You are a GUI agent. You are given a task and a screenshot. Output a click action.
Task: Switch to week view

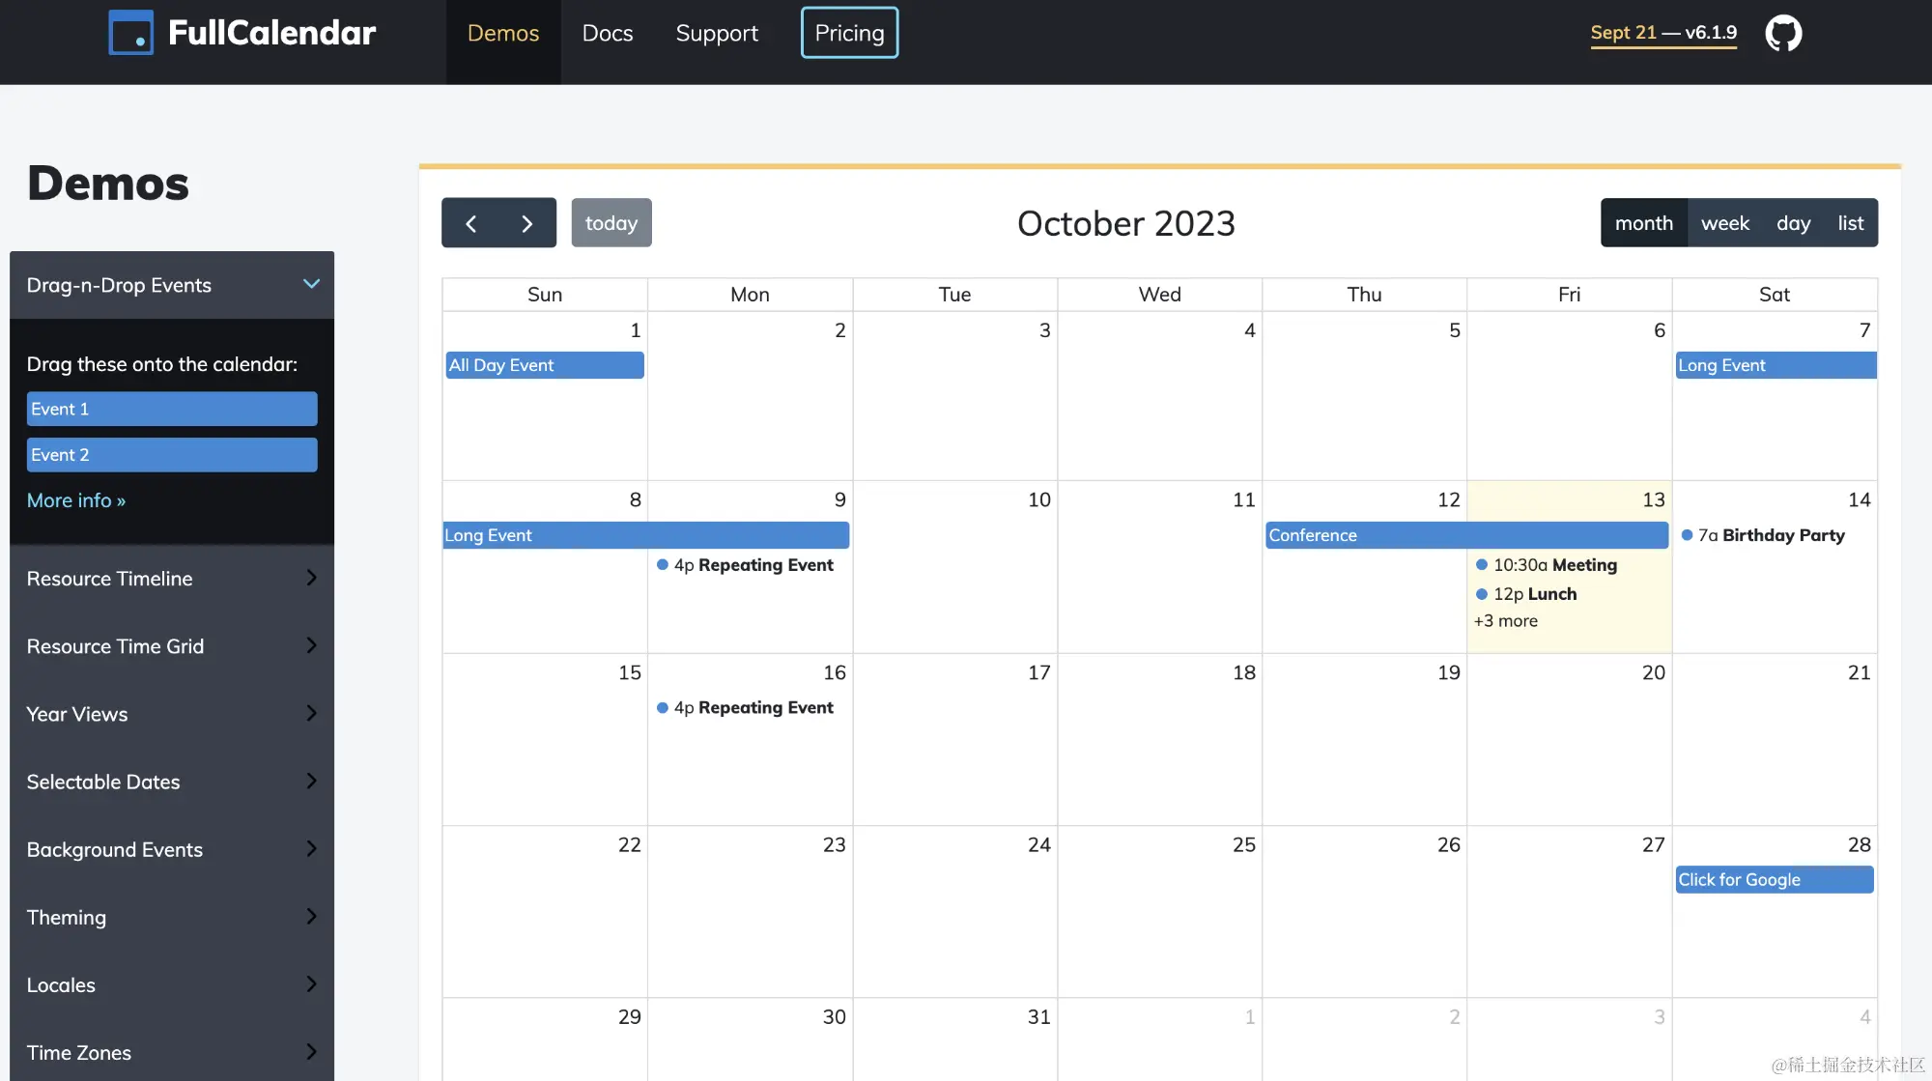coord(1724,223)
